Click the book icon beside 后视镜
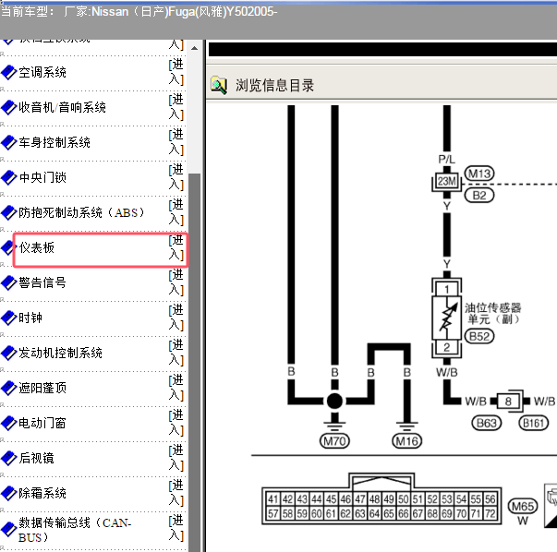 [8, 458]
